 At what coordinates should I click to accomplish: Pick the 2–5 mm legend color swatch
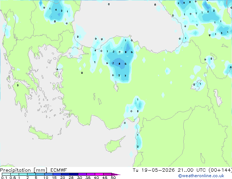[x=31, y=174]
